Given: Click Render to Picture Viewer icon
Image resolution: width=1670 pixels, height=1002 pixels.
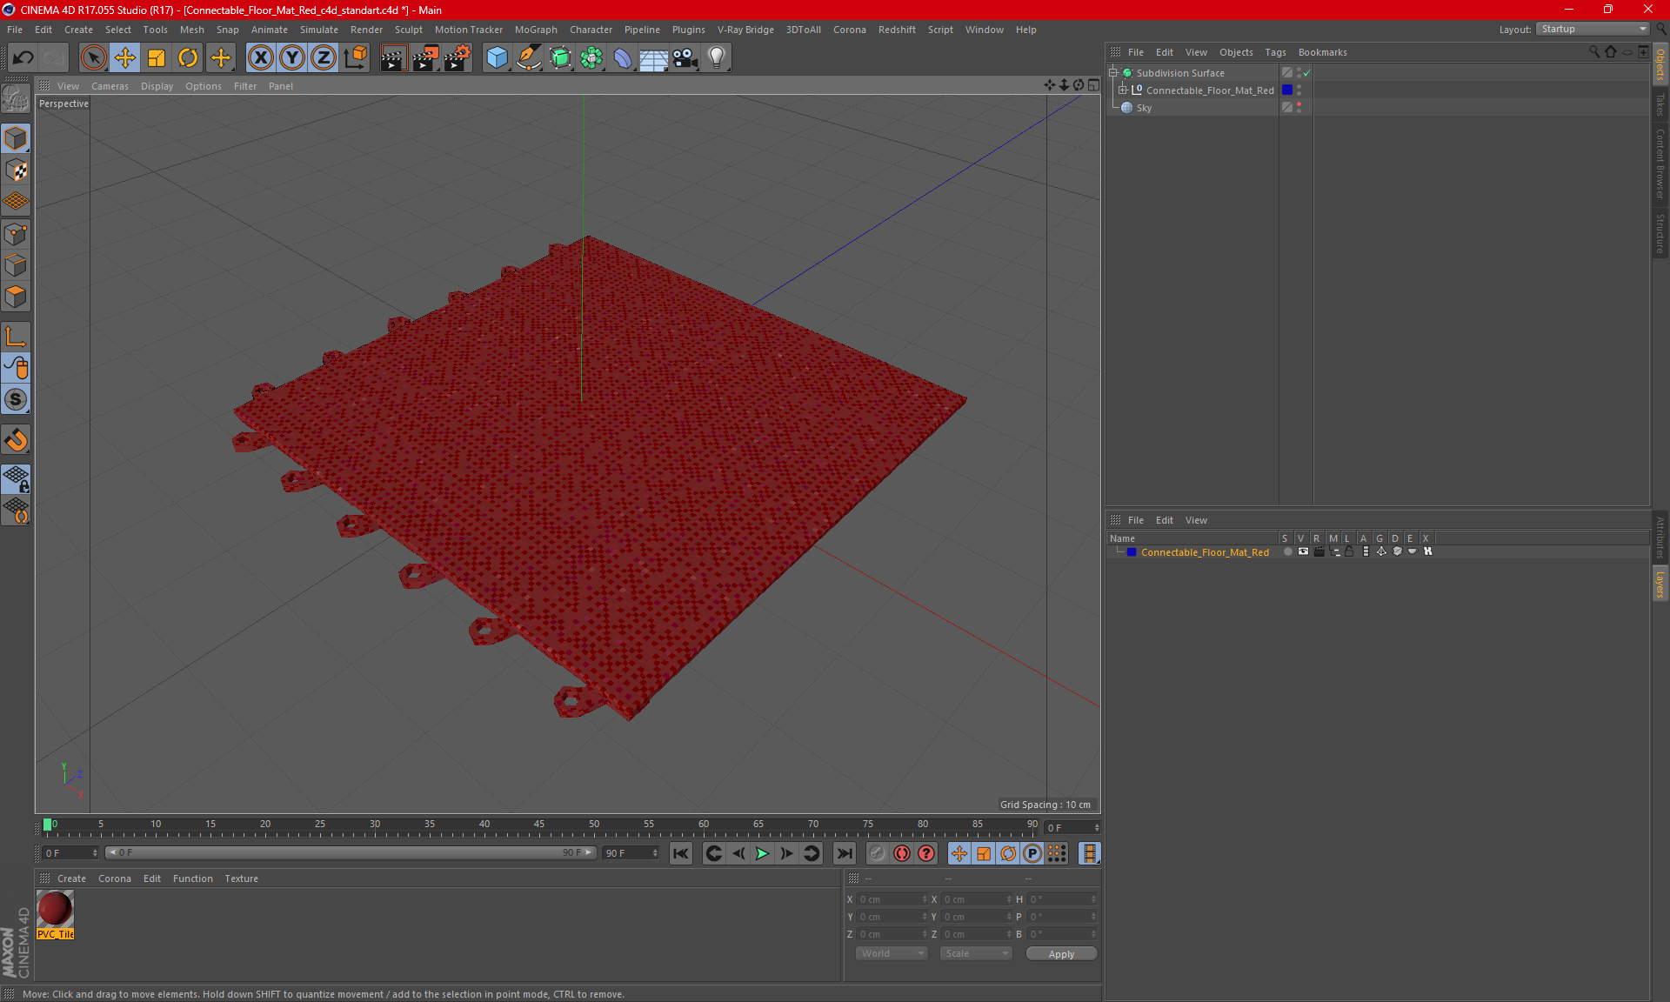Looking at the screenshot, I should [425, 58].
